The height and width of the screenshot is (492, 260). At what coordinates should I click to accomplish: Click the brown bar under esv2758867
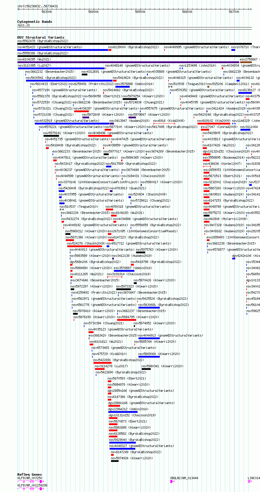tap(246, 62)
